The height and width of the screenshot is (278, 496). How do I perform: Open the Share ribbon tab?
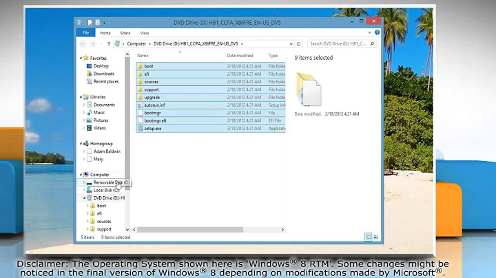[125, 33]
